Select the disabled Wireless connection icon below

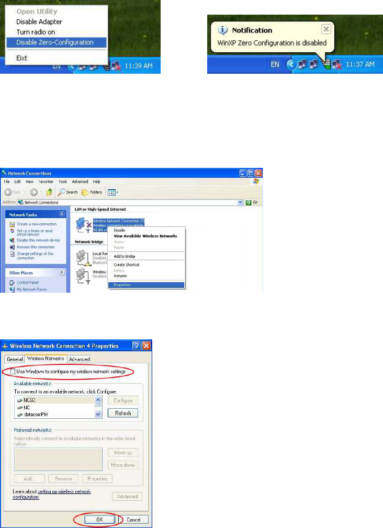pyautogui.click(x=83, y=276)
